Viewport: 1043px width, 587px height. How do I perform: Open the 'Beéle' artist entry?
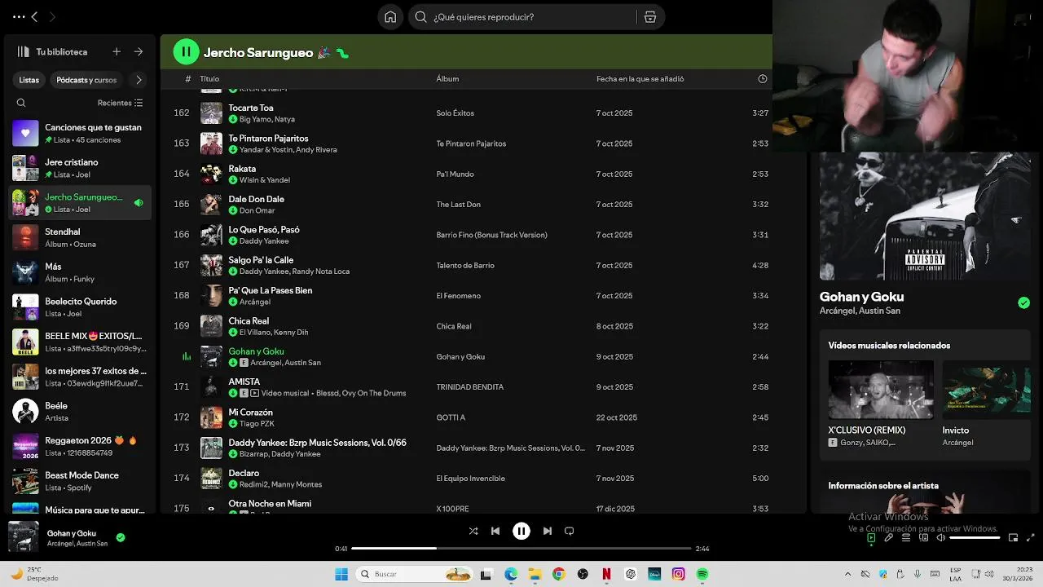80,412
